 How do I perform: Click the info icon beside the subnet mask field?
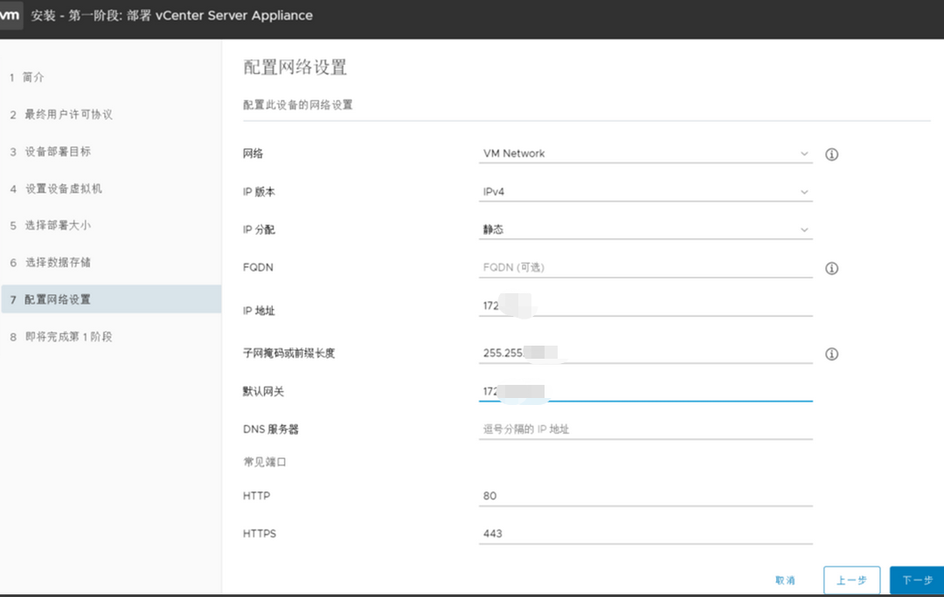(x=831, y=354)
